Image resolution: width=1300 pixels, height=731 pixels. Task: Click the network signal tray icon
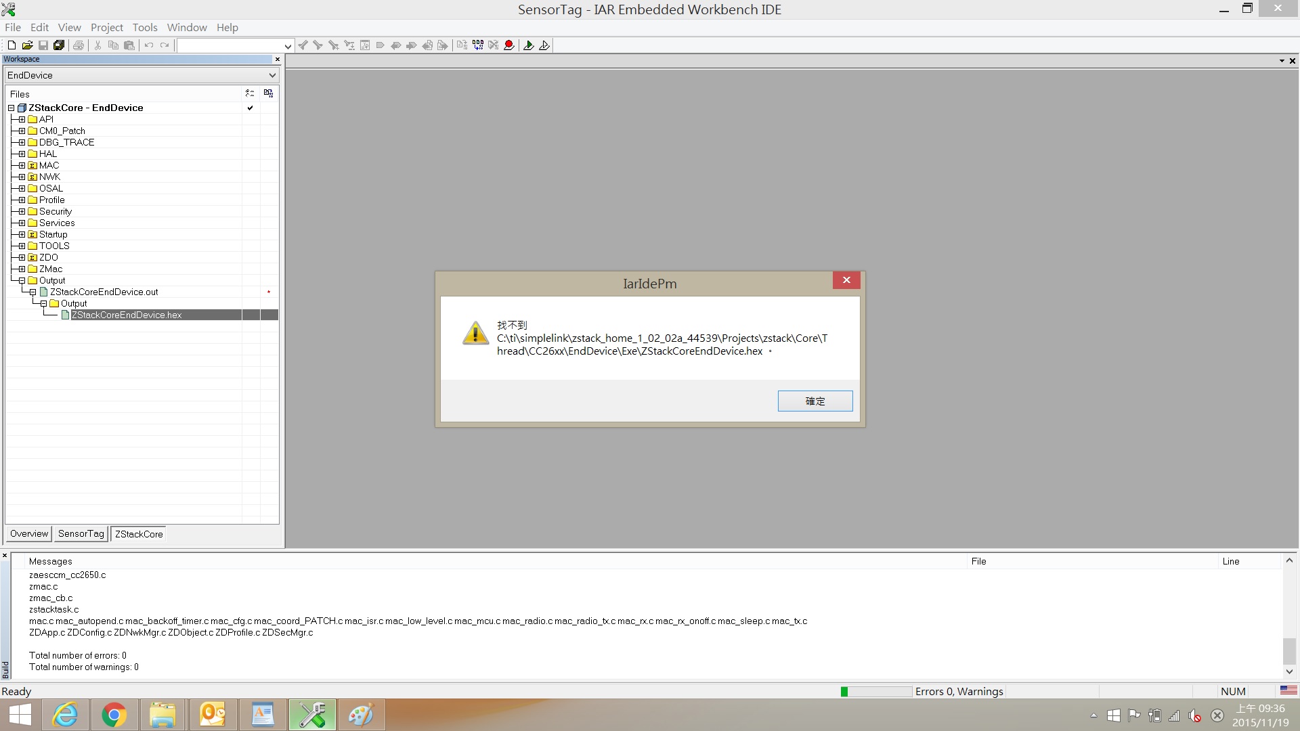1175,715
